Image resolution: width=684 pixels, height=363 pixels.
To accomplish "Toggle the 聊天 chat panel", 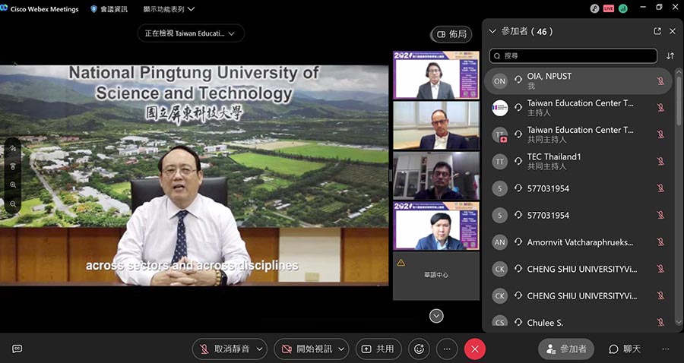I will point(625,349).
